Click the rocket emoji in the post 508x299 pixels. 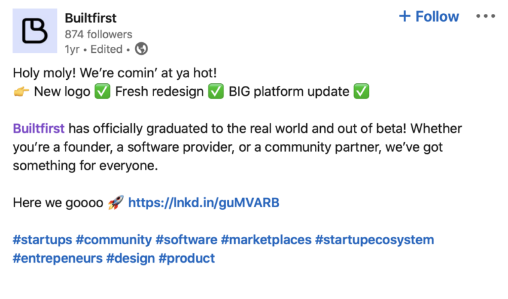[x=116, y=203]
